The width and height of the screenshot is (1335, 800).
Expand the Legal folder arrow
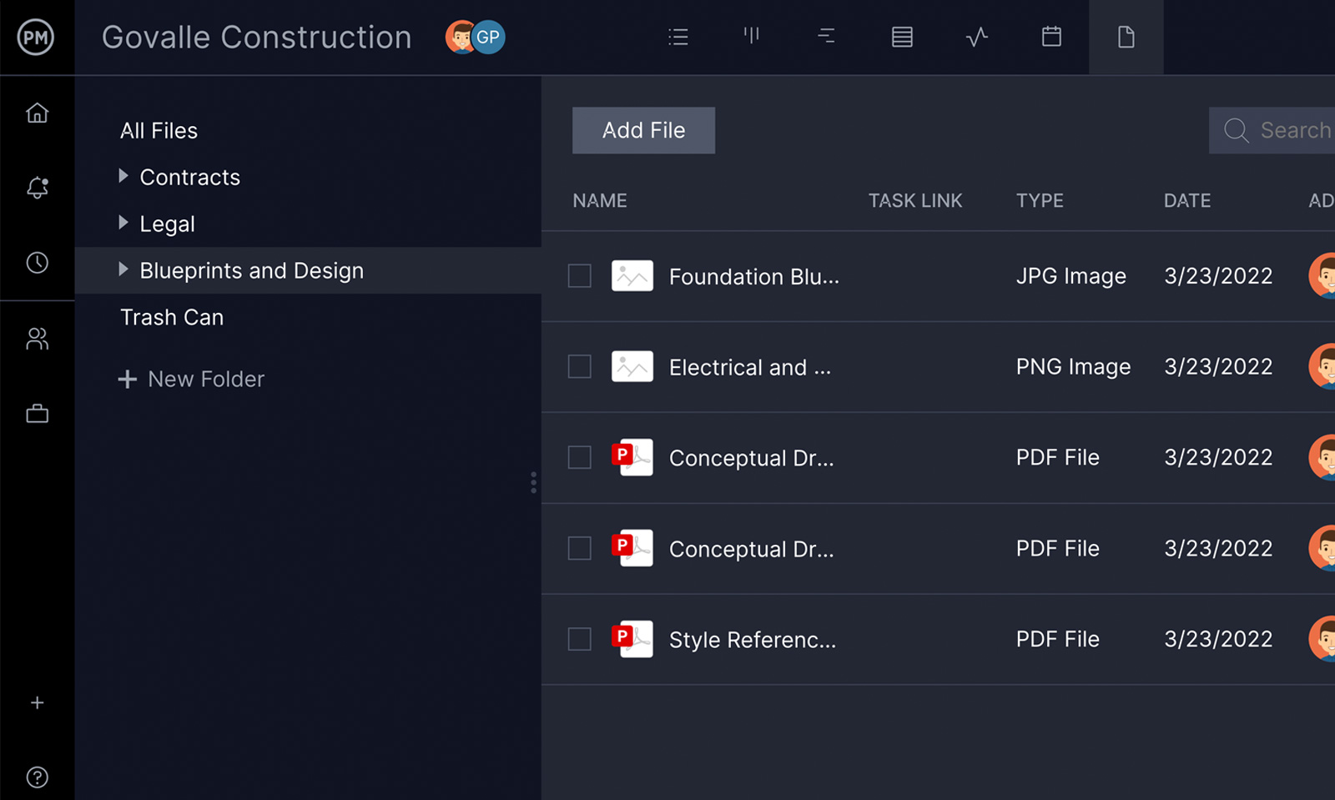pyautogui.click(x=123, y=222)
